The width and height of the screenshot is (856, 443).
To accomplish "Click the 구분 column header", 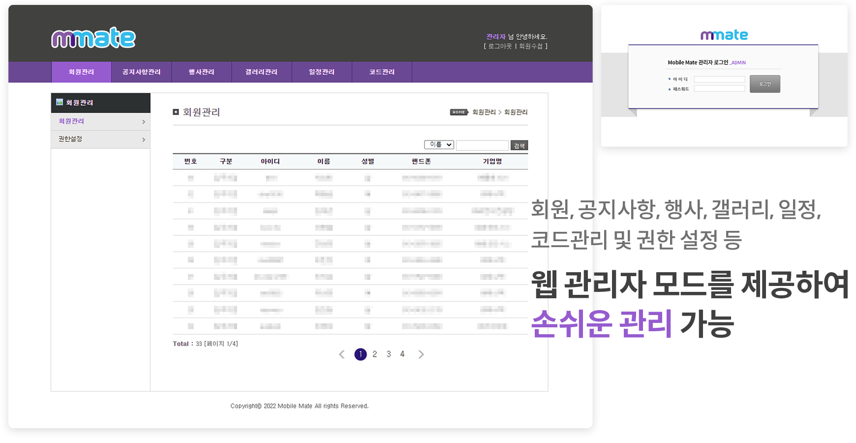I will 226,161.
